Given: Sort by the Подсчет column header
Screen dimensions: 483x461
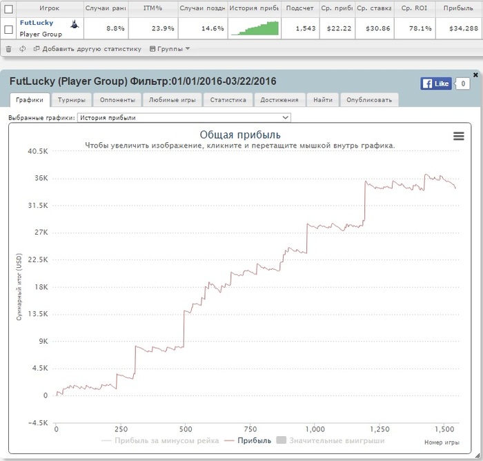Looking at the screenshot, I should click(299, 8).
